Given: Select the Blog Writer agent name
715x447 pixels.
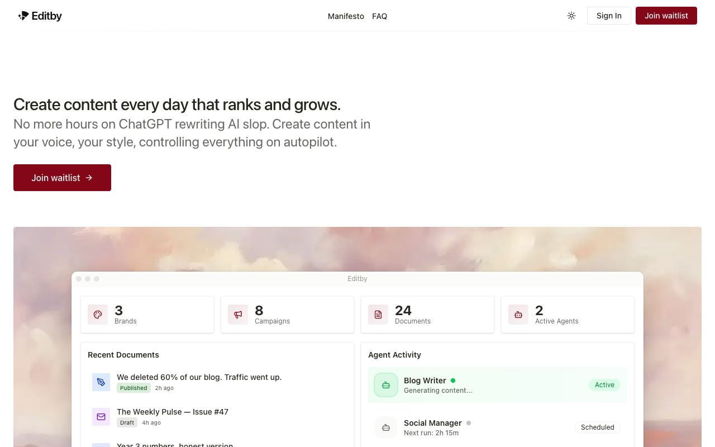Looking at the screenshot, I should [425, 381].
